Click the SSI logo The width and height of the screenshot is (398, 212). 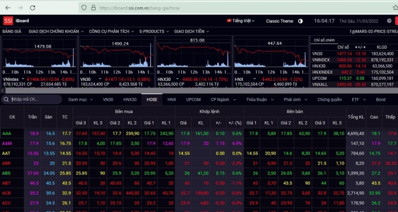8,21
